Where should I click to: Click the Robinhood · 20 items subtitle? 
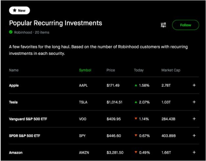32,32
